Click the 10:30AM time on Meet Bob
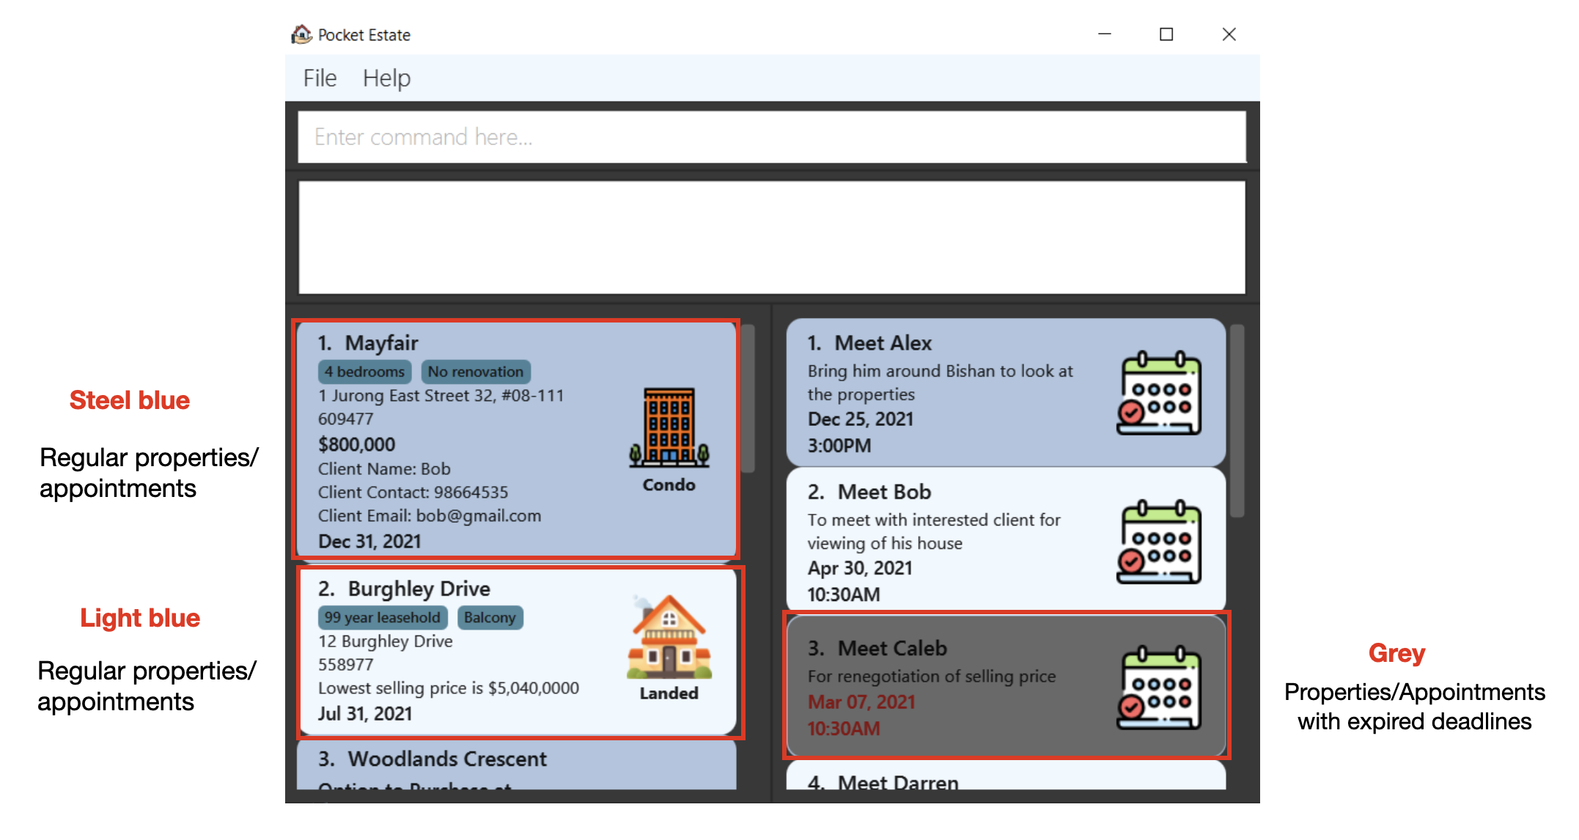1579x840 pixels. tap(844, 594)
